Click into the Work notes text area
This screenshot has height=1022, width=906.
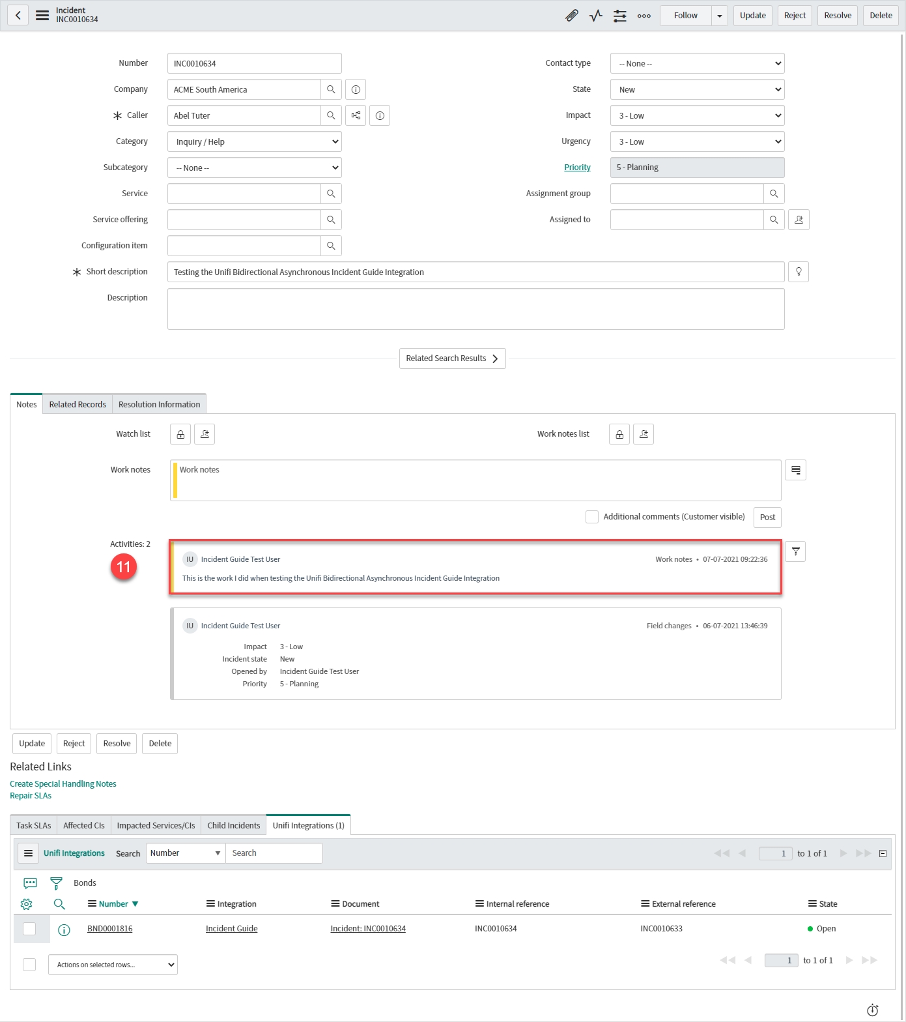[x=475, y=480]
